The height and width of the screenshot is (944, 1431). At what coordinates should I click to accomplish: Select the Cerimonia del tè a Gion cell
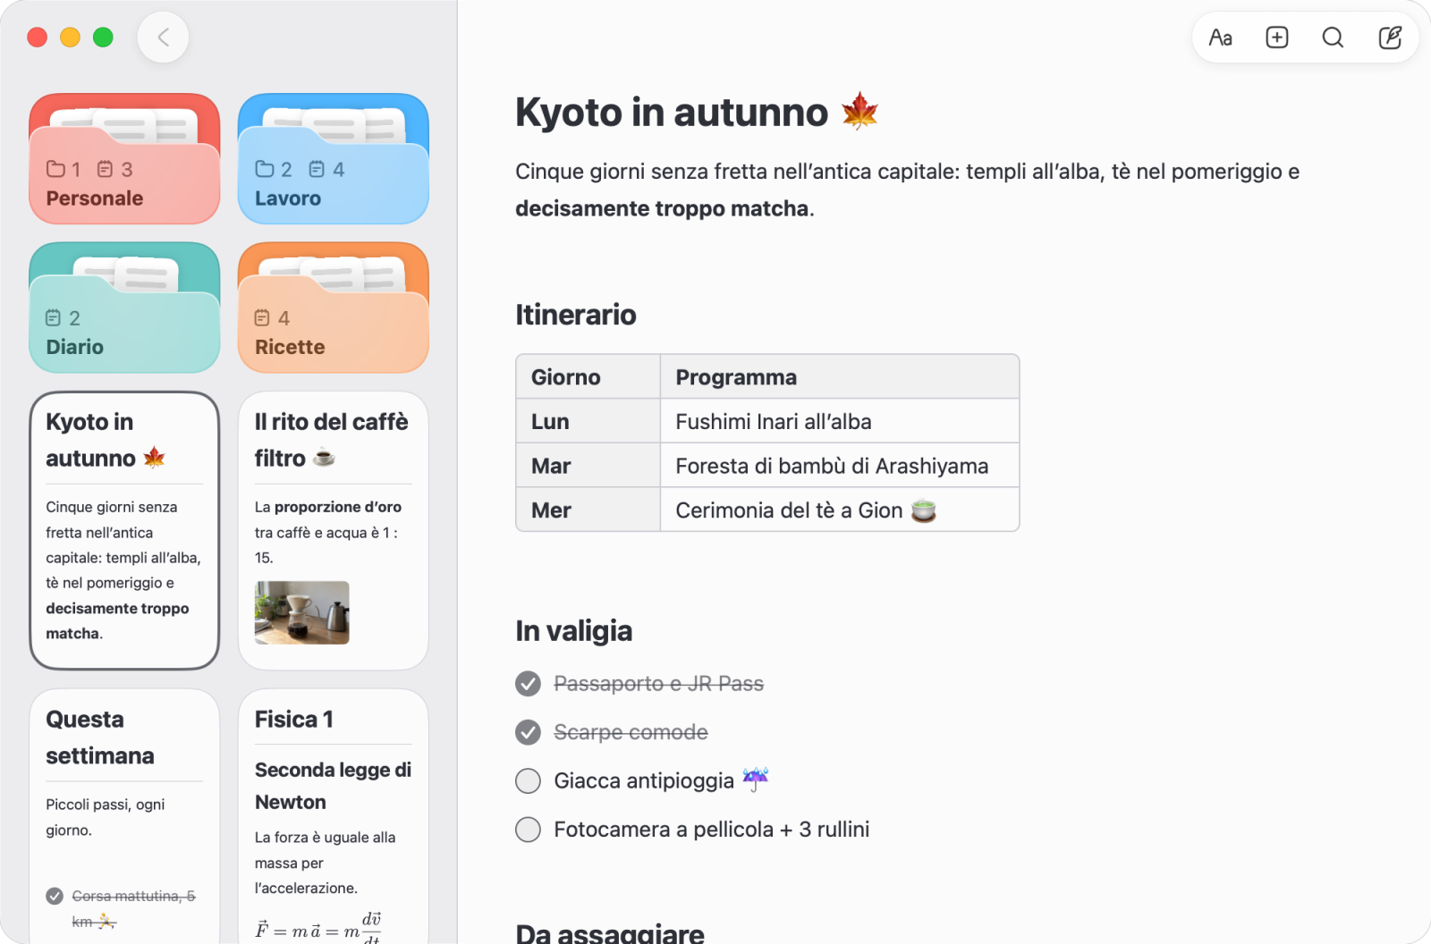840,510
